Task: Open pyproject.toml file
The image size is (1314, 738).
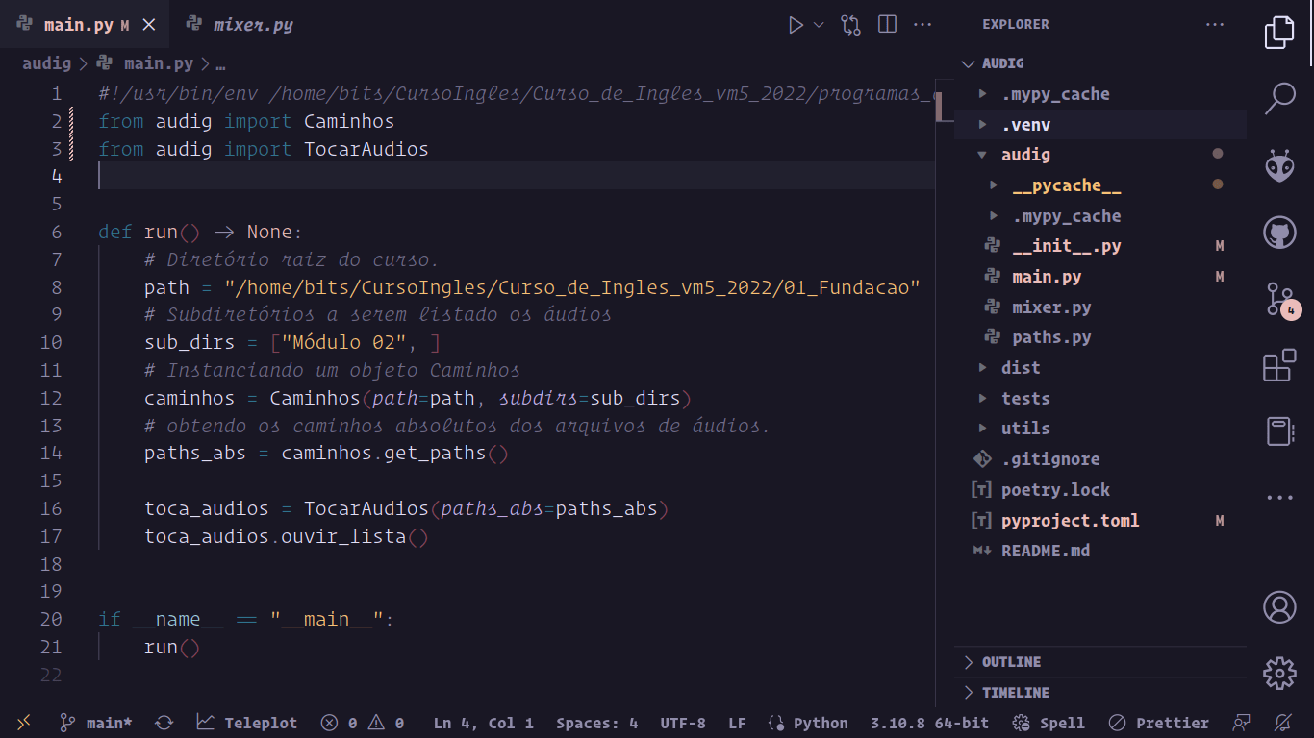Action: click(x=1099, y=521)
